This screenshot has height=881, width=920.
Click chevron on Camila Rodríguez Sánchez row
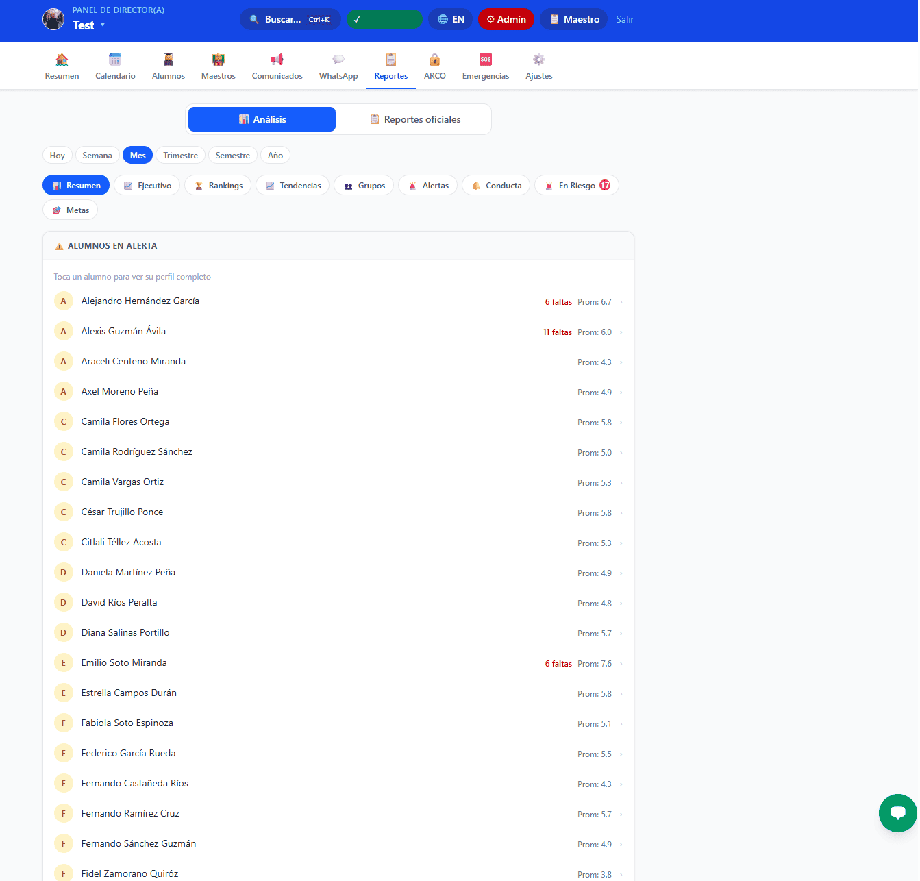pos(621,453)
